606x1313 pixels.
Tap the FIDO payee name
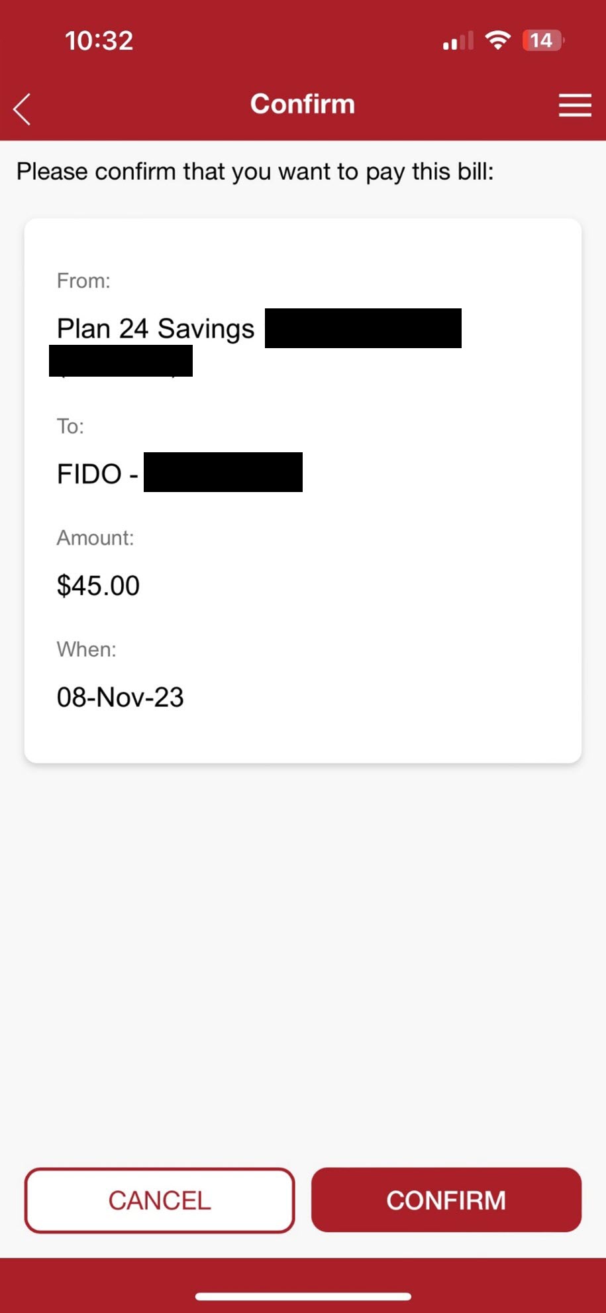pyautogui.click(x=95, y=473)
